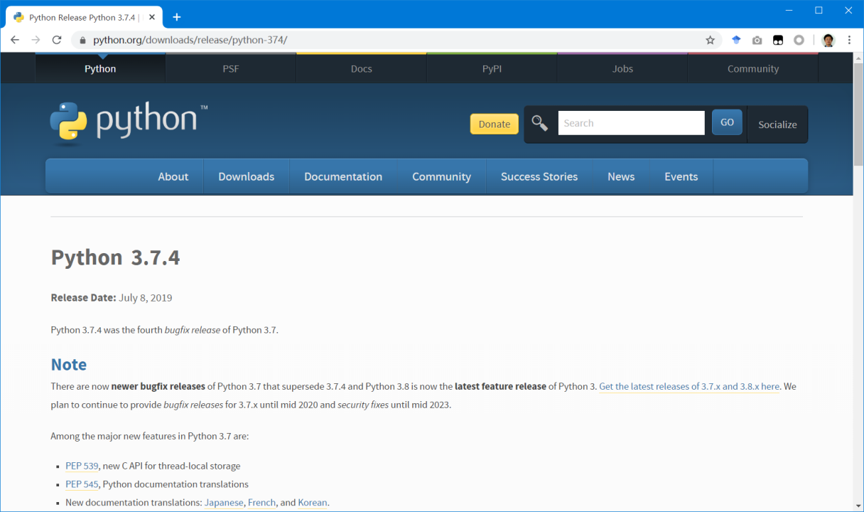Open the blue graduation cap extension

(736, 40)
